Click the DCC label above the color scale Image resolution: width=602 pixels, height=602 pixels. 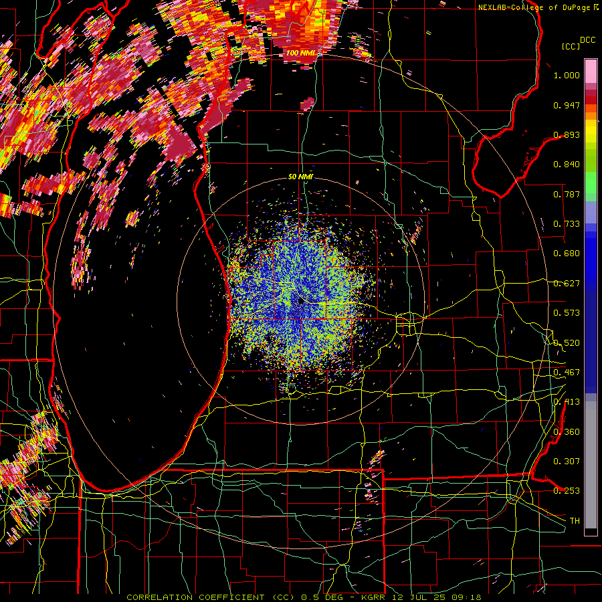tap(587, 40)
